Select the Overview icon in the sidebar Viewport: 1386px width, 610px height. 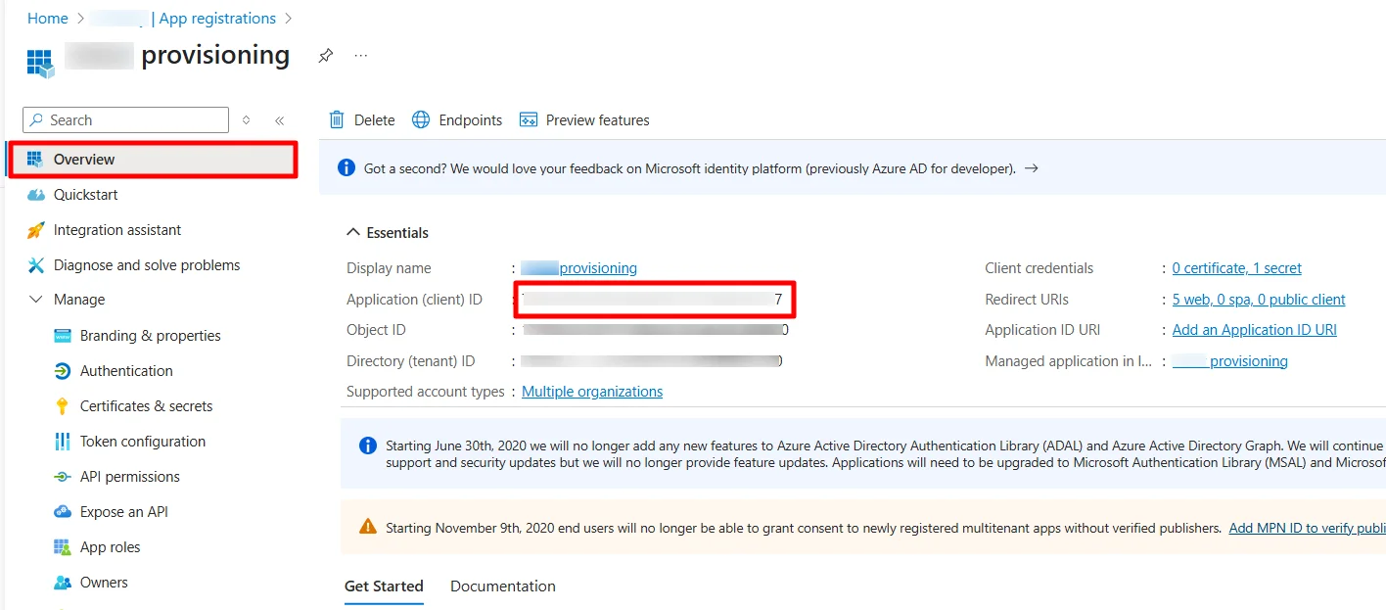(34, 158)
